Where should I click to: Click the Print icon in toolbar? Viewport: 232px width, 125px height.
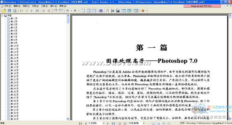(x=14, y=11)
